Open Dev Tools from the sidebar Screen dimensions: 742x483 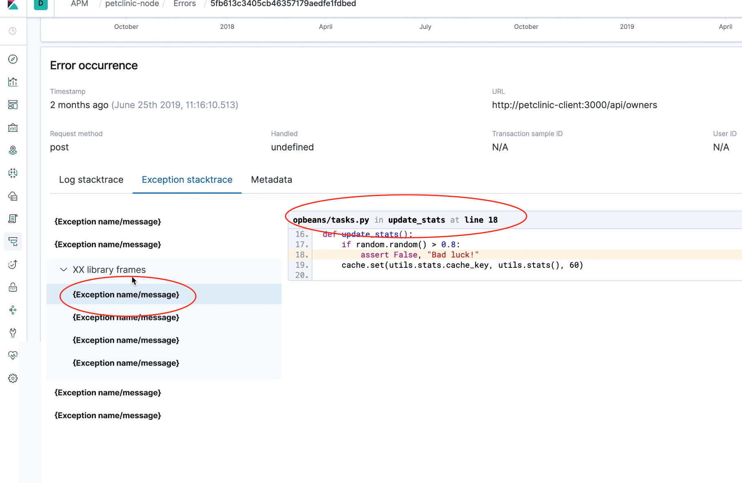click(x=13, y=333)
